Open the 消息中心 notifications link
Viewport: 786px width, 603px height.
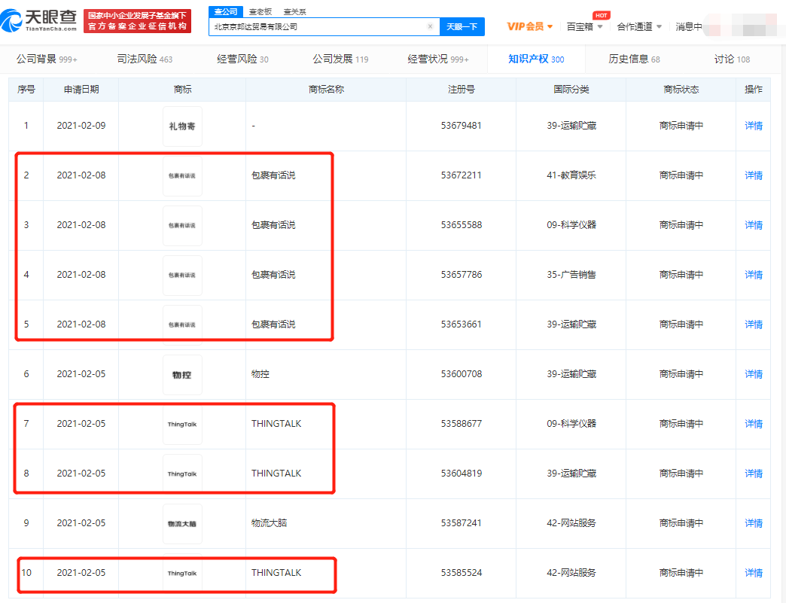[689, 26]
